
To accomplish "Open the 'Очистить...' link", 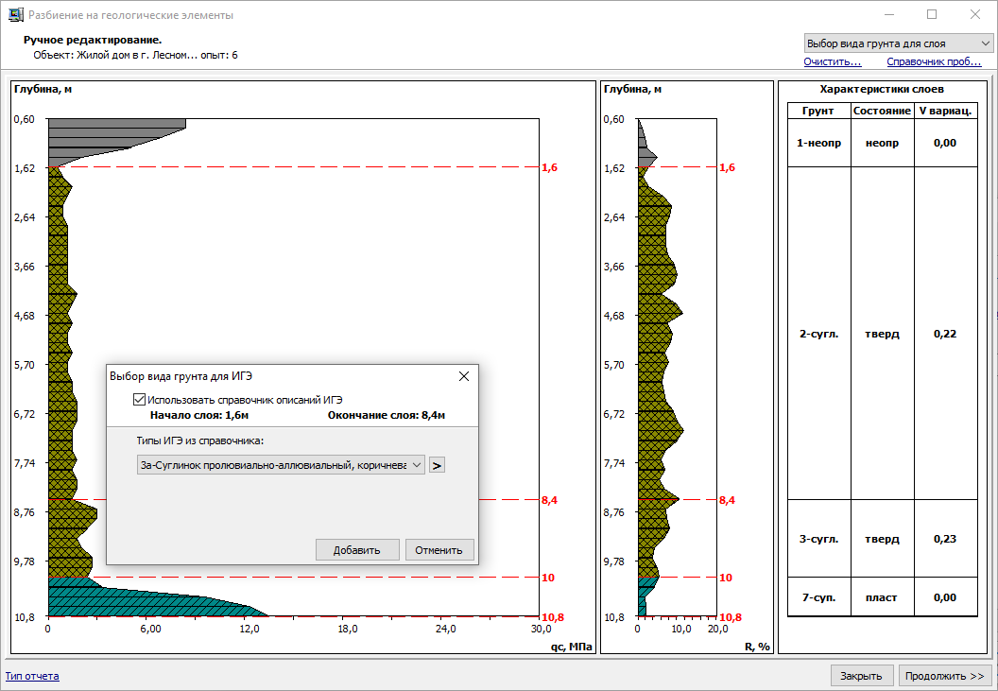I will pyautogui.click(x=832, y=62).
